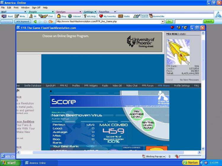Click the orange reload arrow icon
Screen dimensions: 222x166
pos(51,22)
